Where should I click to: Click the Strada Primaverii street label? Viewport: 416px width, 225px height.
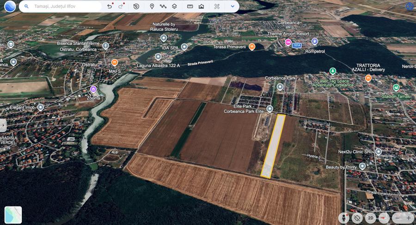pos(200,63)
